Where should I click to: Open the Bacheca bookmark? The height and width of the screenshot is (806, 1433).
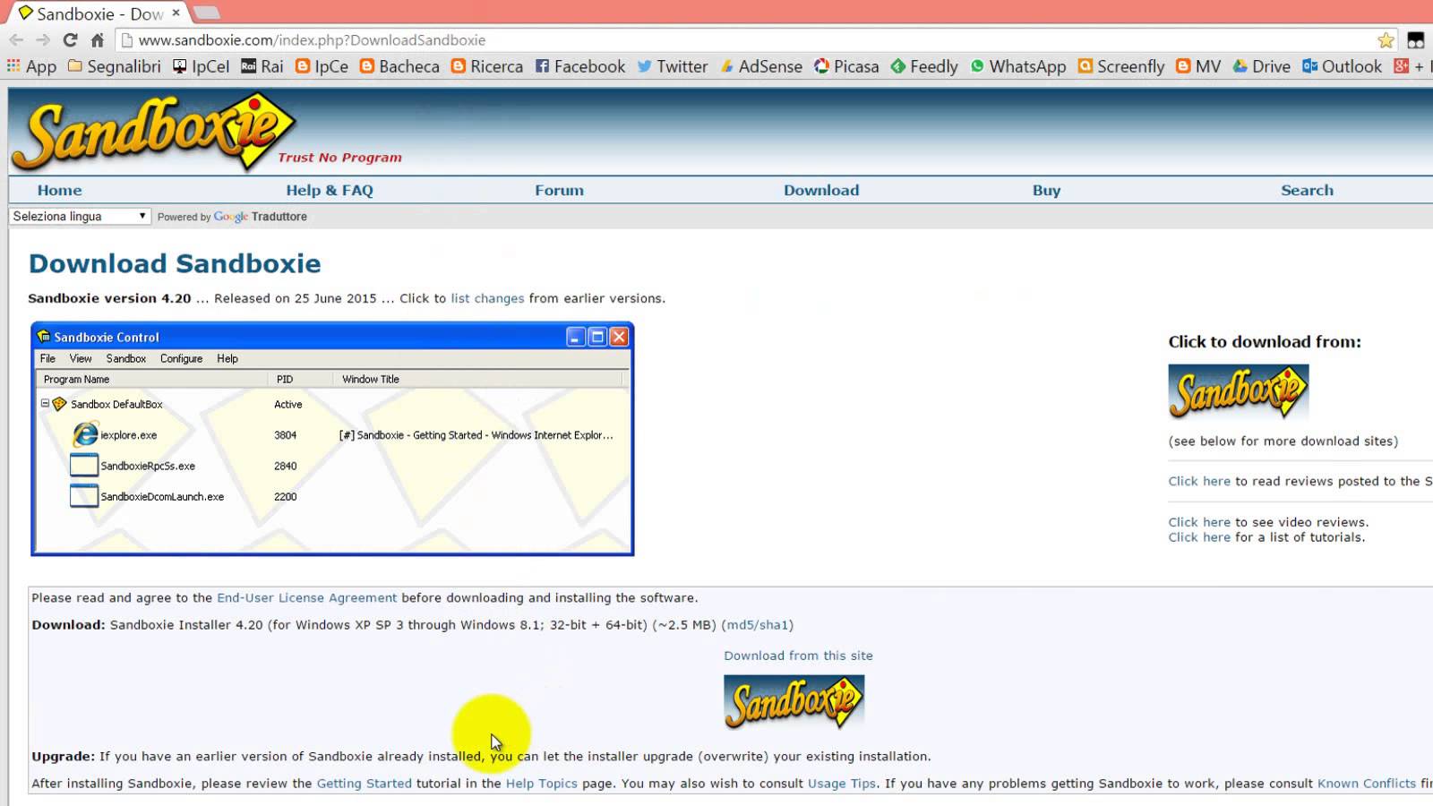399,66
